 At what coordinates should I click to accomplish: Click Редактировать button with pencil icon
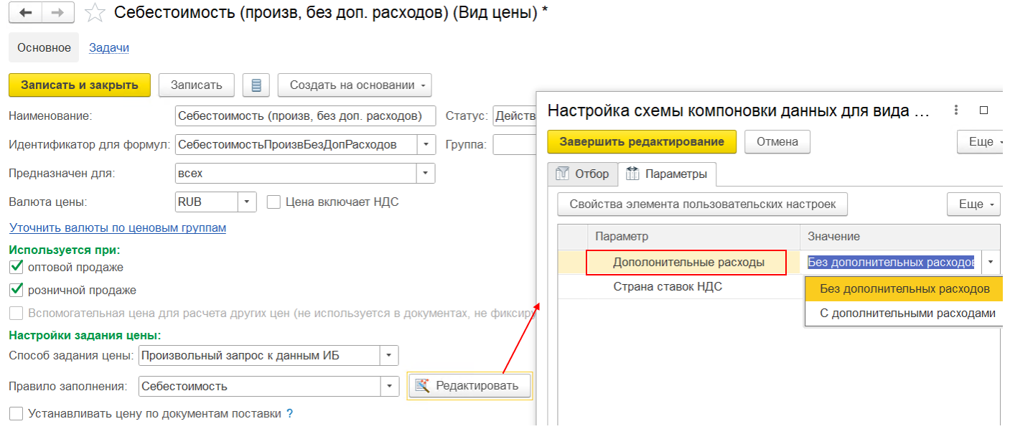469,386
